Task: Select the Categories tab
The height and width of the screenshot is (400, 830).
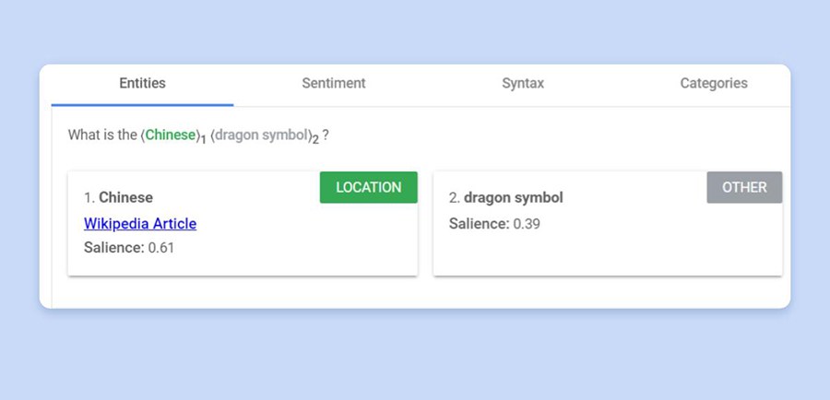Action: (714, 83)
